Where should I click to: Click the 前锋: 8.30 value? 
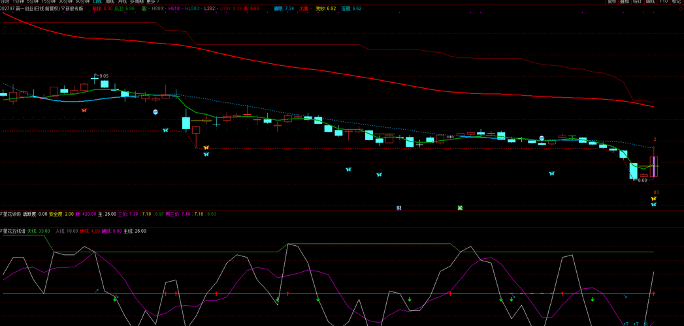[x=103, y=8]
